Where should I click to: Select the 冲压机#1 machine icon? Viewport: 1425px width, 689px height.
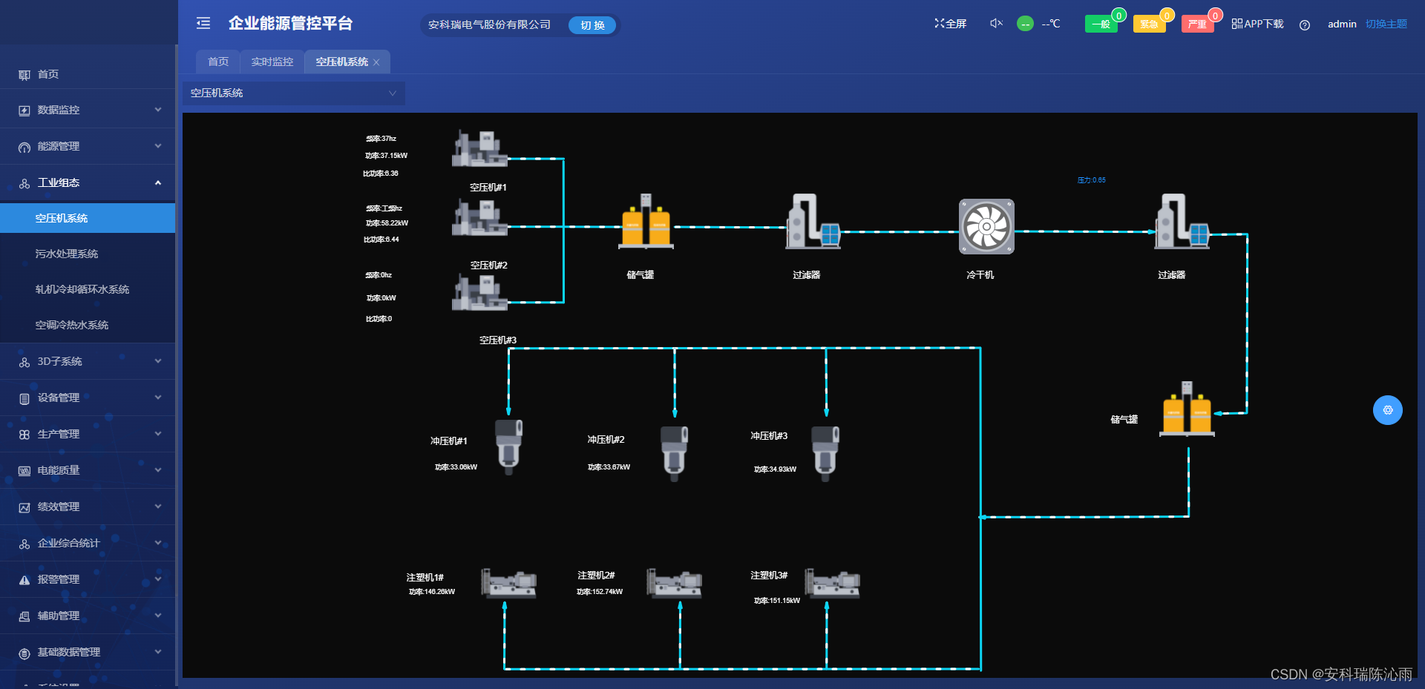coord(509,446)
